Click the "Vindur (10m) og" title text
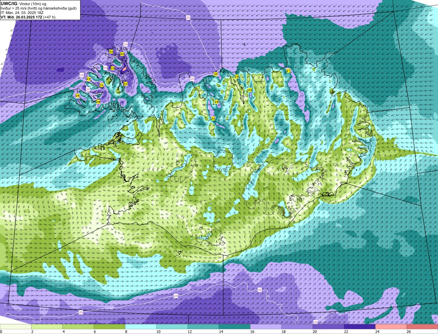 pyautogui.click(x=33, y=3)
